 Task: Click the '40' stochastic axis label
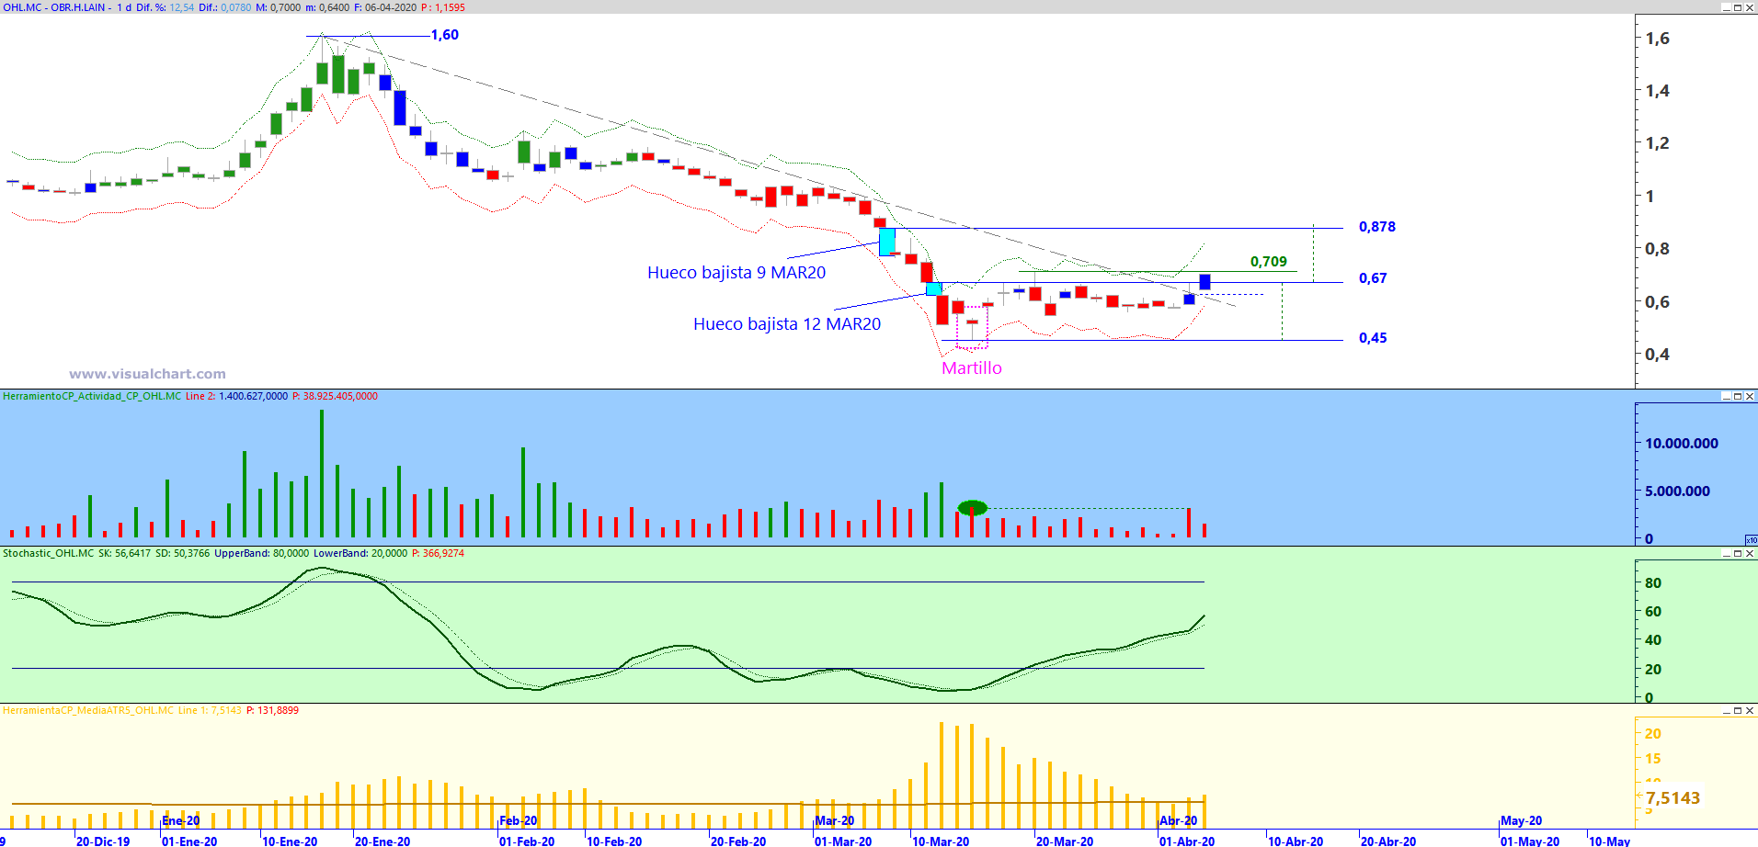tap(1653, 640)
